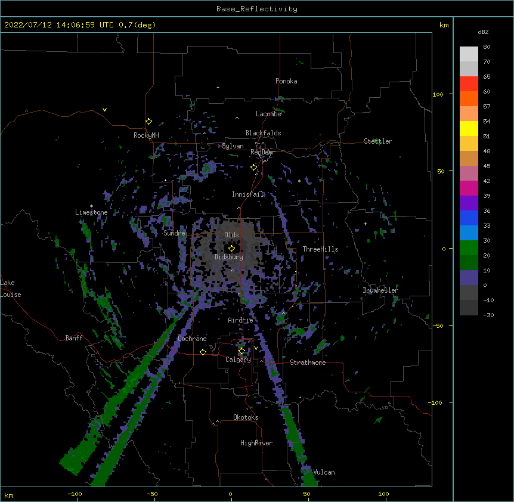Click the Base_Reflectivity title
The height and width of the screenshot is (502, 514).
click(257, 9)
